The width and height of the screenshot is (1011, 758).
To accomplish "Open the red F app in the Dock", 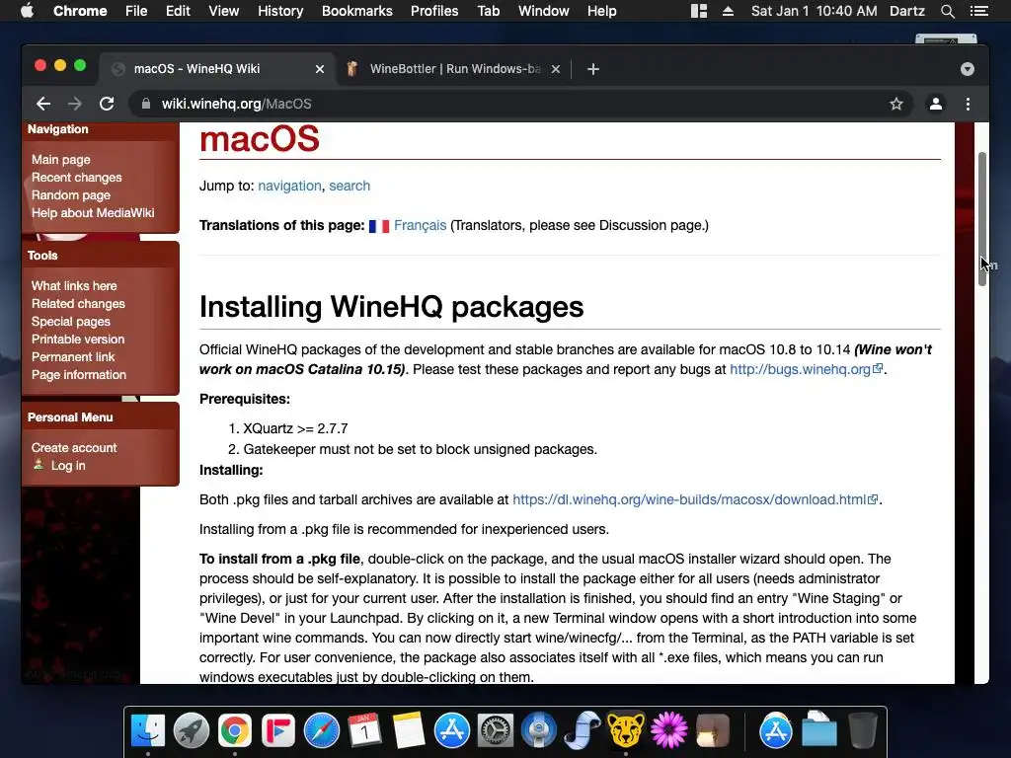I will click(x=277, y=731).
